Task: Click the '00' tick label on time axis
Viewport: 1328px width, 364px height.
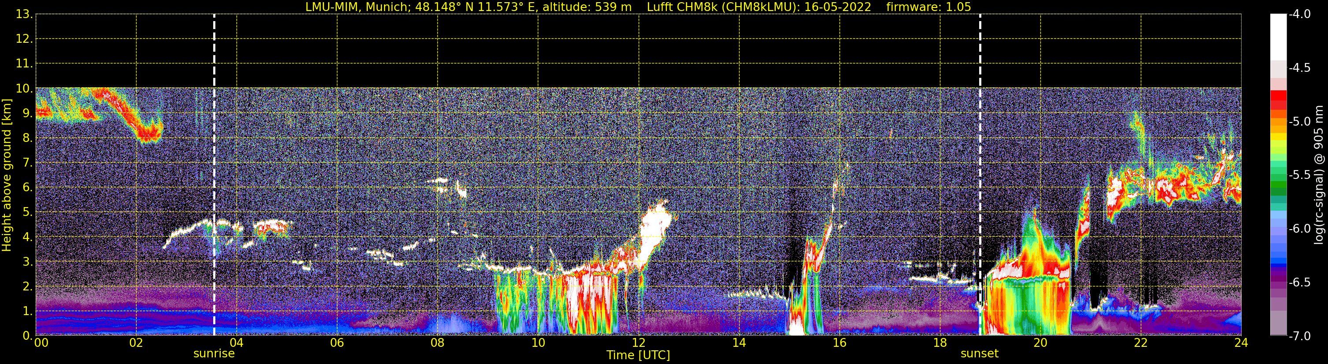Action: (x=41, y=343)
